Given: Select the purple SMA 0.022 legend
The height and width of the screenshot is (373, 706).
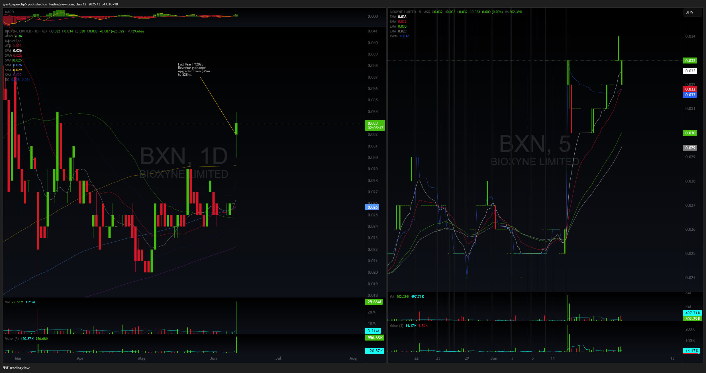Looking at the screenshot, I should click(13, 75).
